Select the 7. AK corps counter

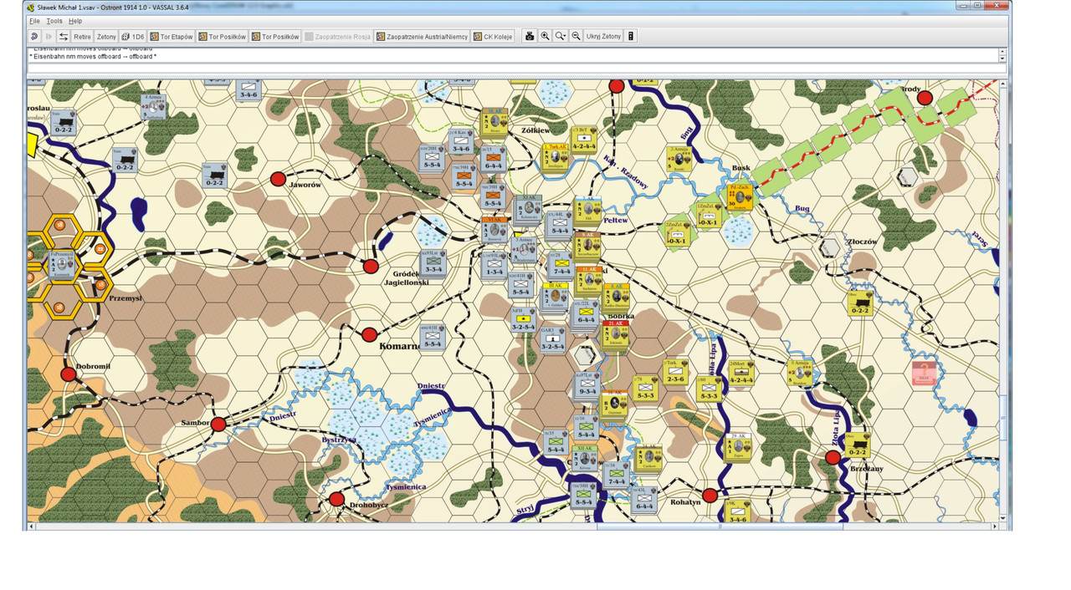(x=587, y=211)
